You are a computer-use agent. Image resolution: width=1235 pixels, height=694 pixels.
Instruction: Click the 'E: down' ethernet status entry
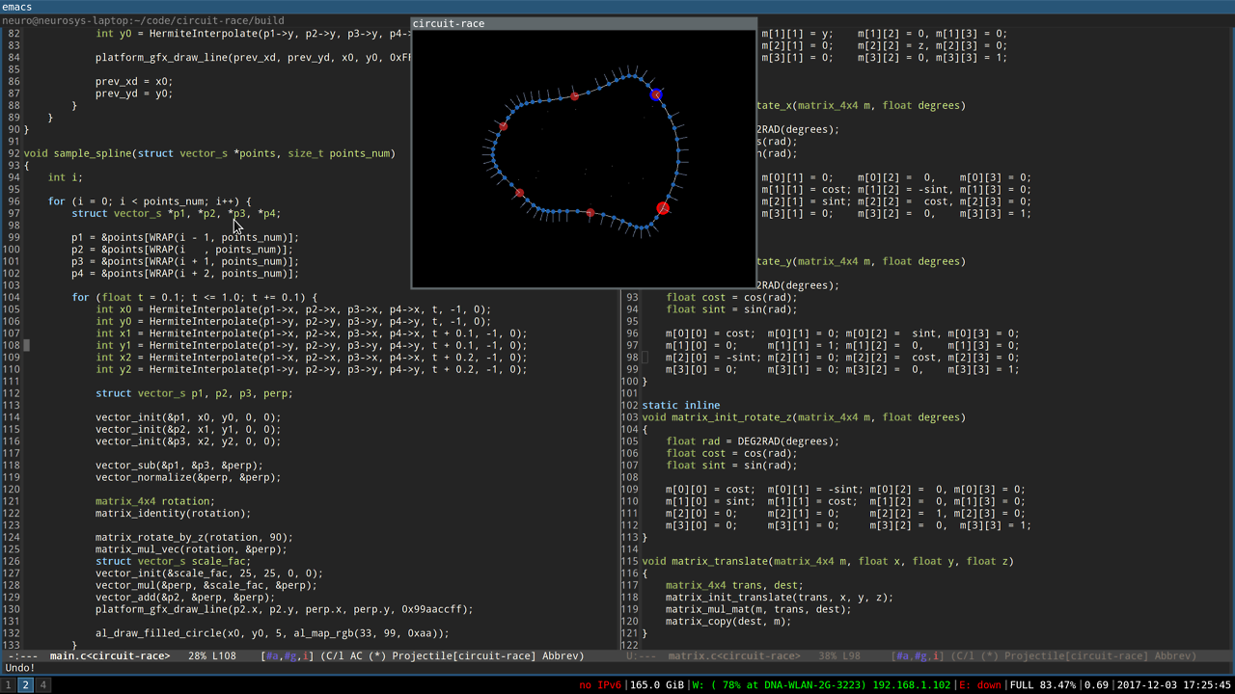pos(981,685)
